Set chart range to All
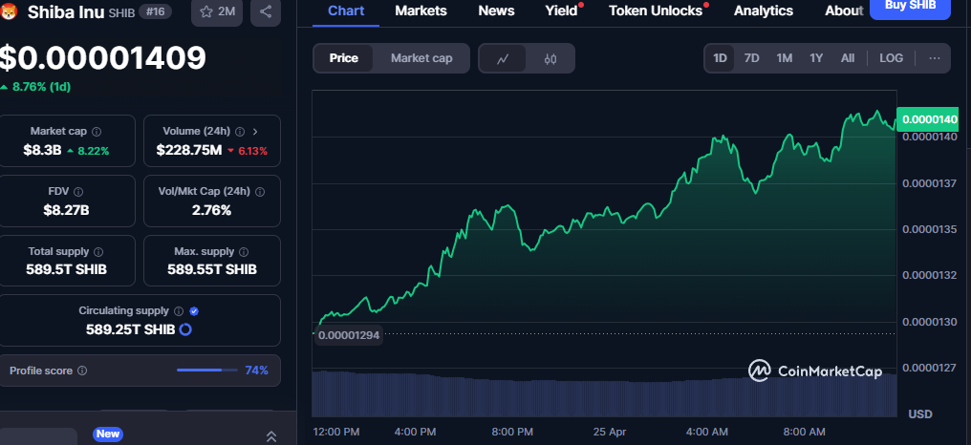971x445 pixels. point(848,58)
